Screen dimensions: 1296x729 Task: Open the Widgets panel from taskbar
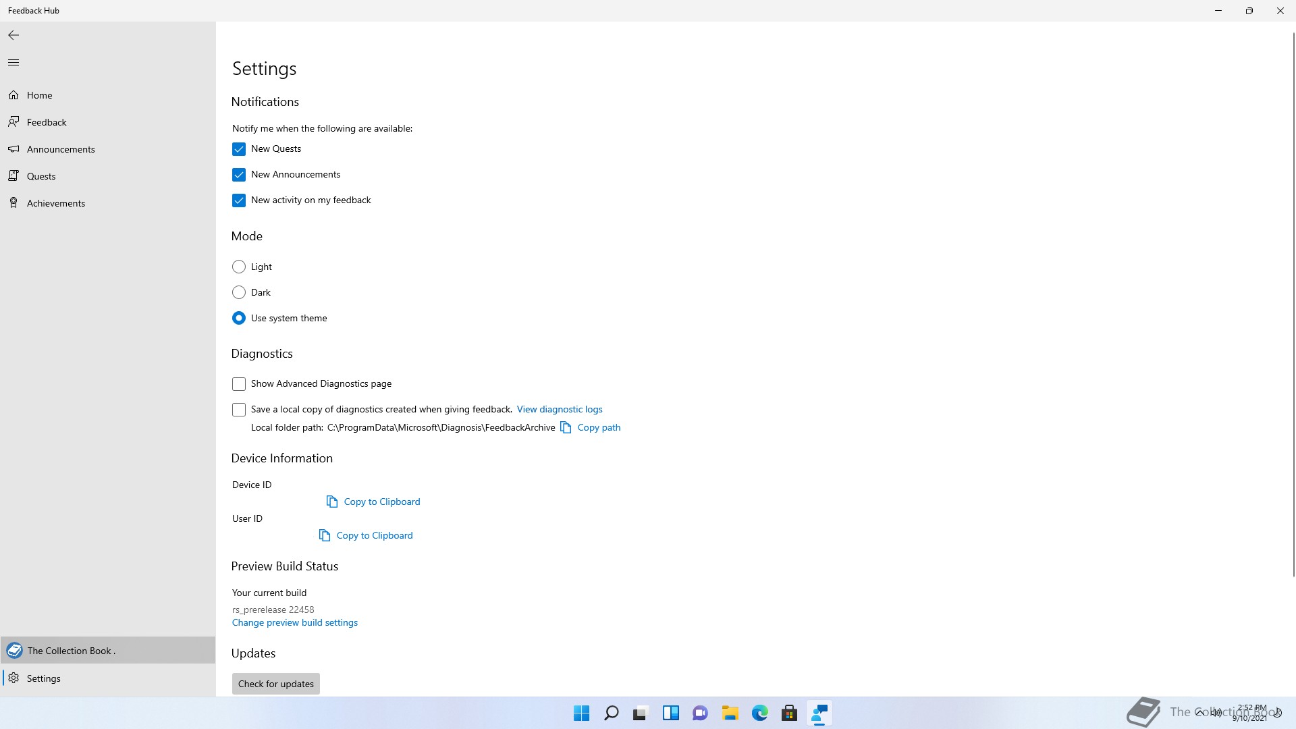tap(670, 713)
